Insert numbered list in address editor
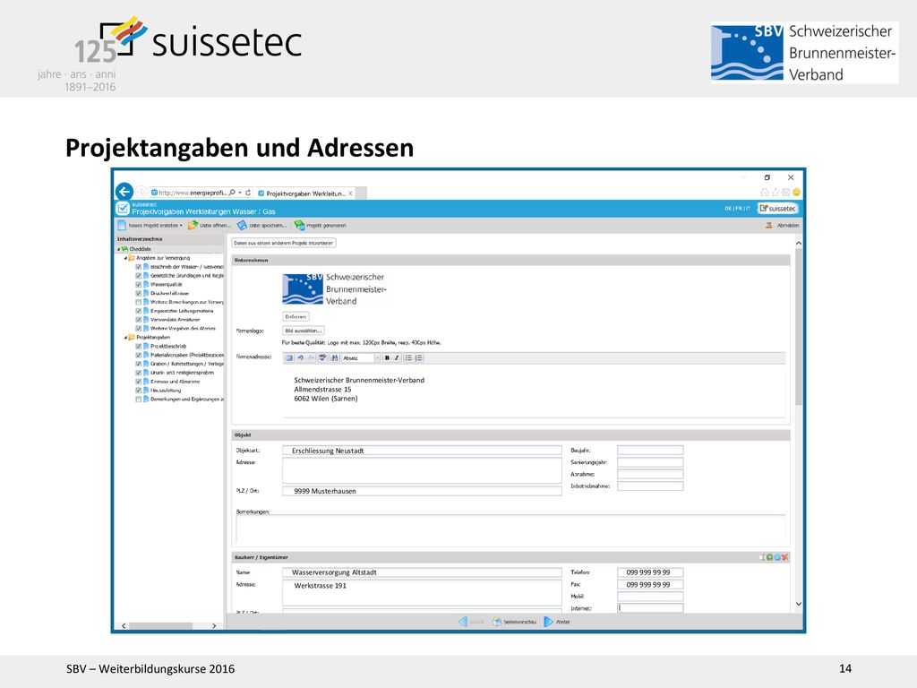The width and height of the screenshot is (917, 688). 419,358
